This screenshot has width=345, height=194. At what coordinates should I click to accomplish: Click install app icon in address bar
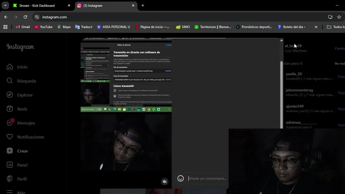click(330, 17)
